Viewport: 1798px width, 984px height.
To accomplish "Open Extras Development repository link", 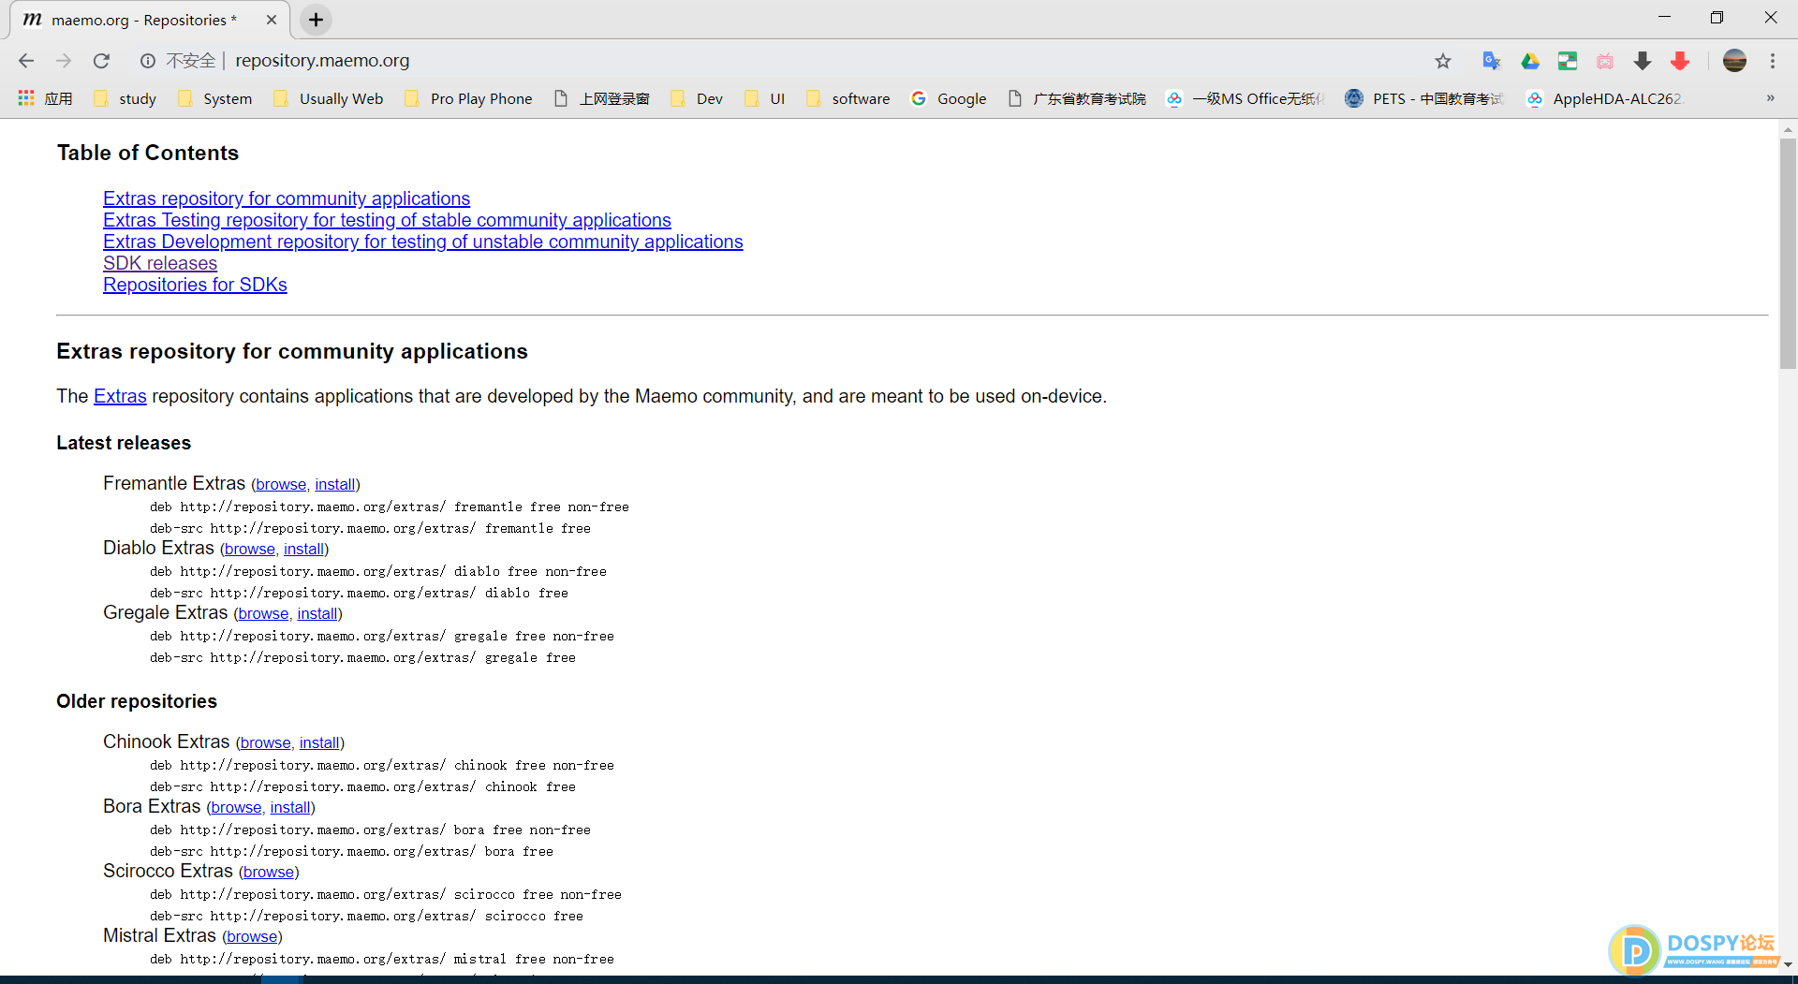I will point(422,242).
